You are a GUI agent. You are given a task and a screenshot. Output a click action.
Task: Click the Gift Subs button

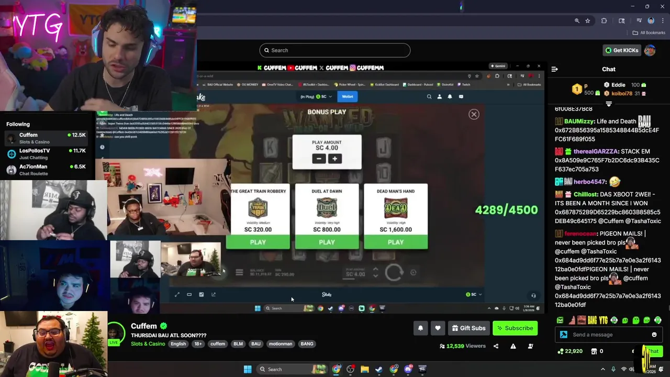click(x=468, y=328)
